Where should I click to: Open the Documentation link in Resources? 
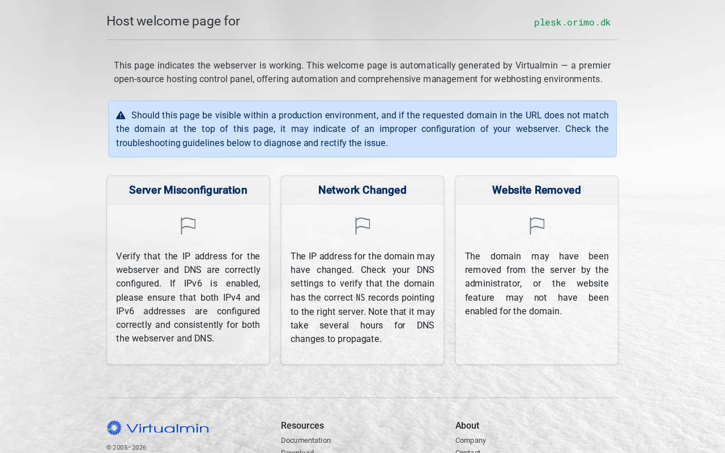click(306, 441)
